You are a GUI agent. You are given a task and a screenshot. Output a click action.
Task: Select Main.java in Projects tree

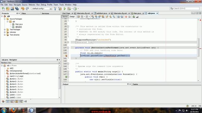coord(19,24)
